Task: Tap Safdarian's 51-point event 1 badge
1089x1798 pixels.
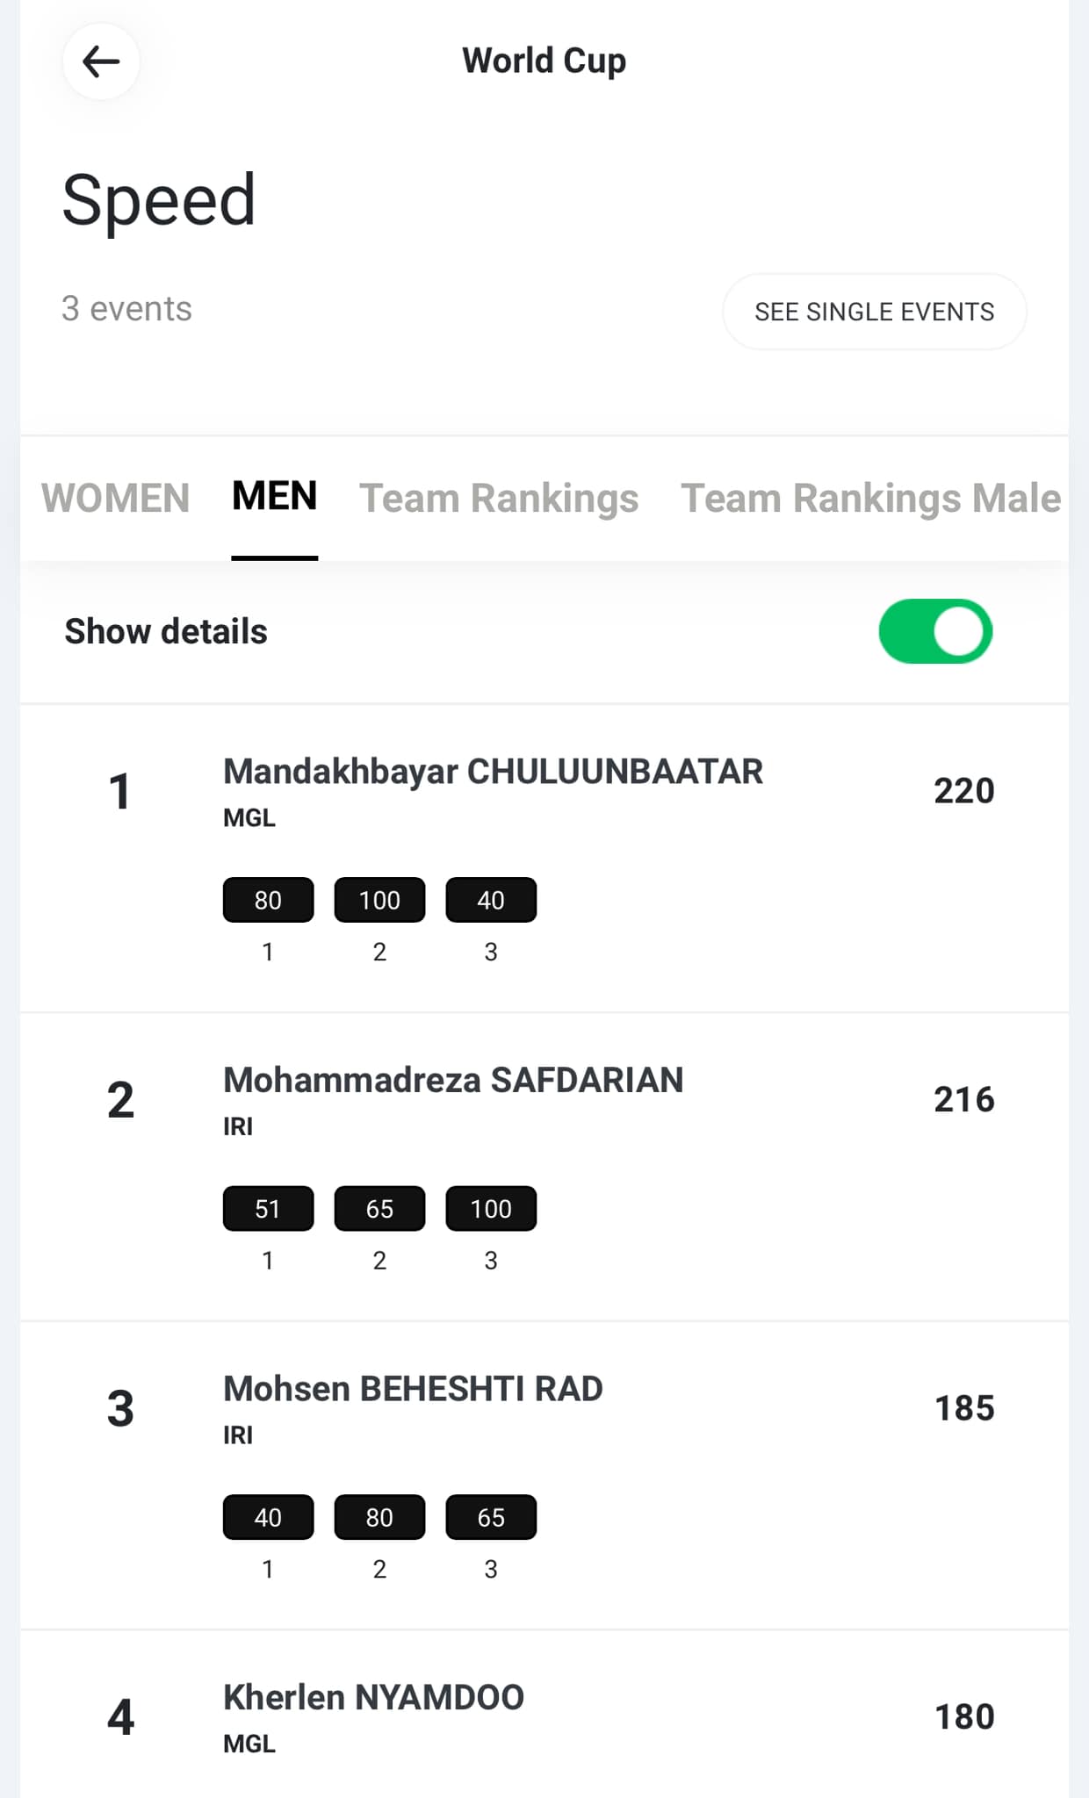Action: [x=268, y=1209]
